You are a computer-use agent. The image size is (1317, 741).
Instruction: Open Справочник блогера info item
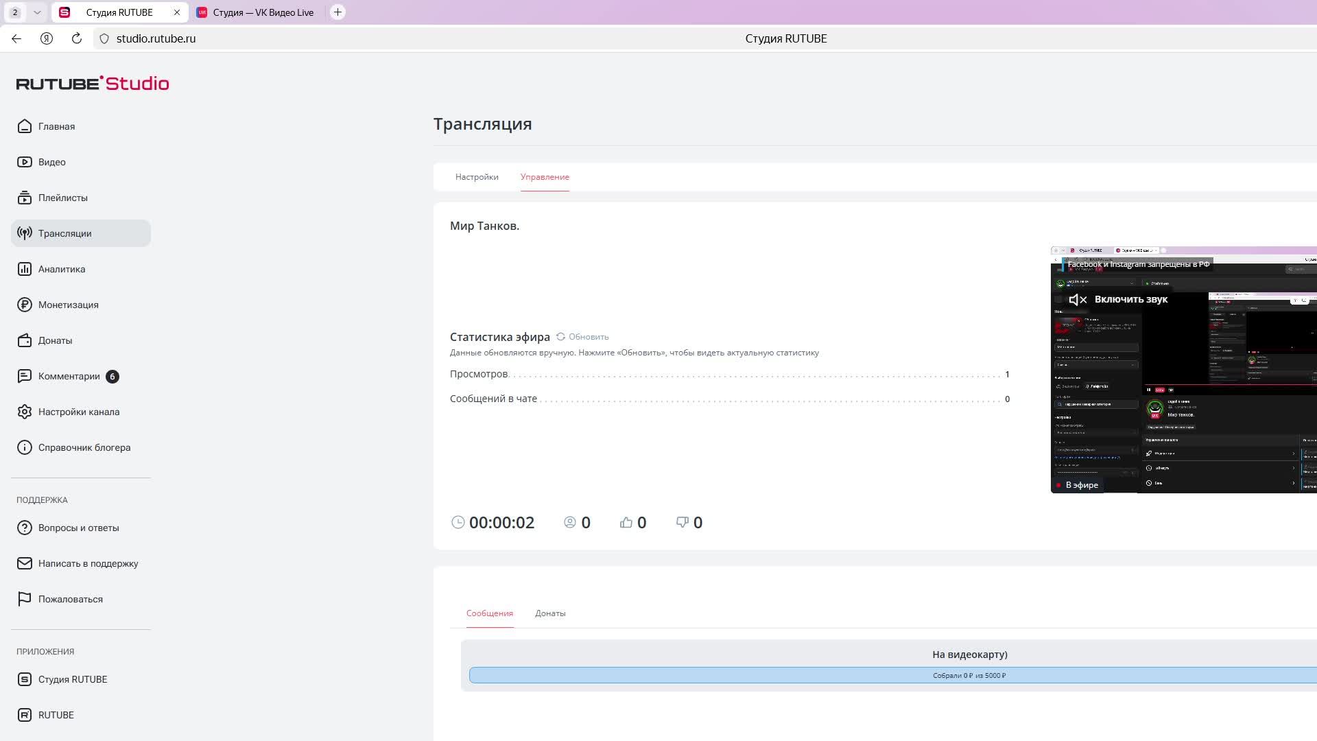pos(84,447)
